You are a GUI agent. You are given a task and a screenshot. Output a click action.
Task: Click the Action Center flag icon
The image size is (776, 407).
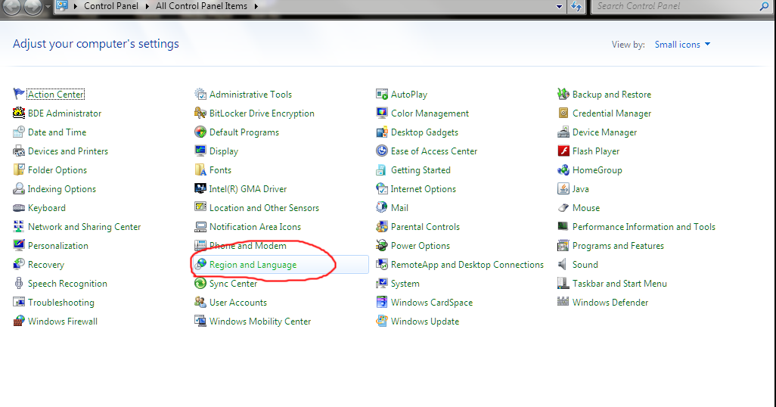pos(19,94)
